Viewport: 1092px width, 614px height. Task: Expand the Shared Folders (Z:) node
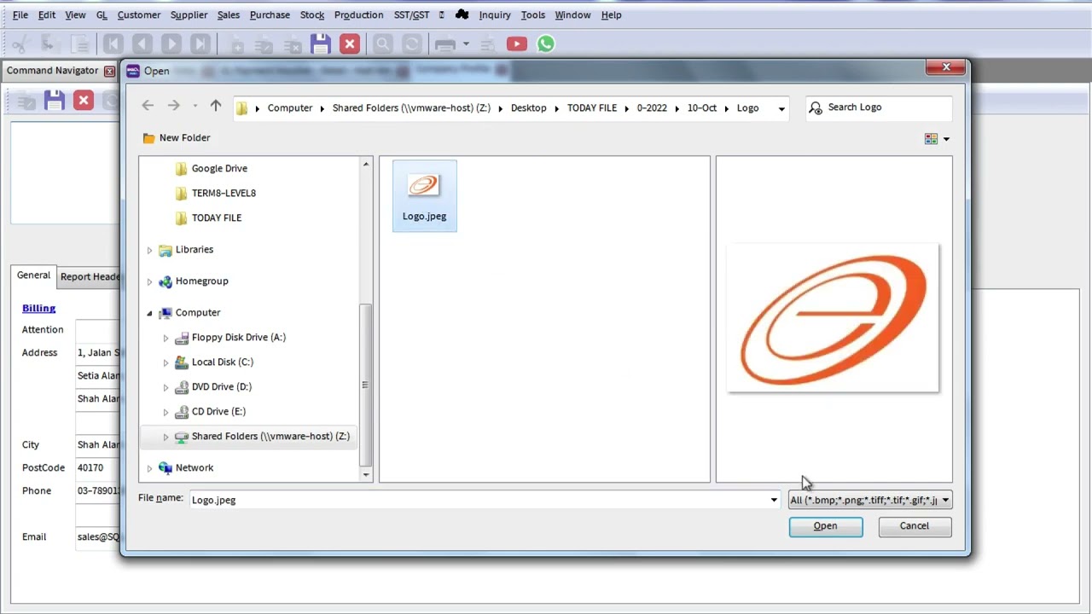coord(166,437)
